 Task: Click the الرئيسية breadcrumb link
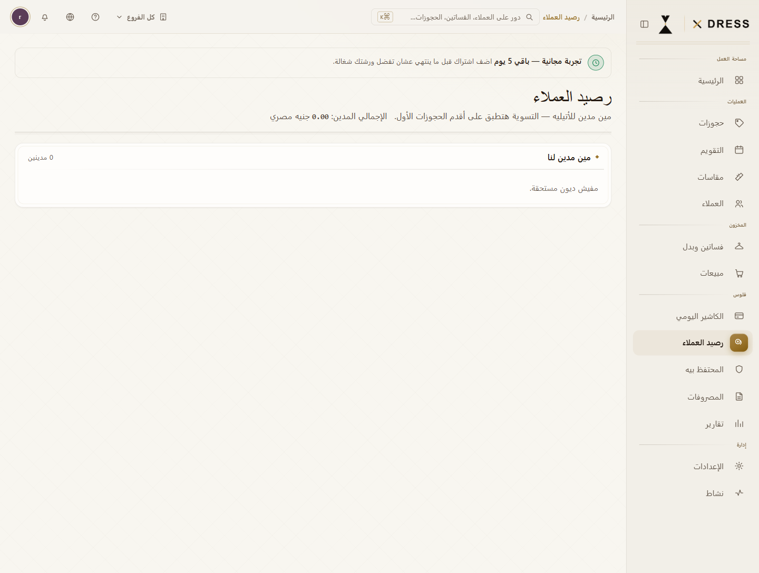(x=602, y=17)
